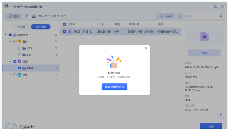Screen dimensions: 229x129
Task: Select 视频 in breadcrumb path
Action: (x=54, y=16)
